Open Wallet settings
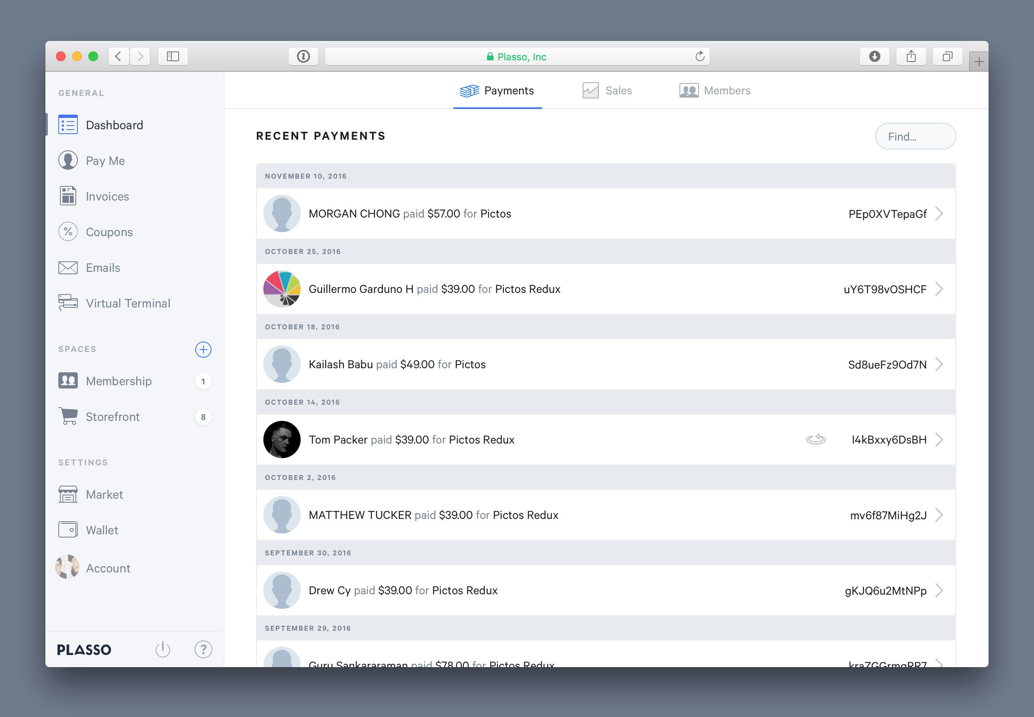 102,530
